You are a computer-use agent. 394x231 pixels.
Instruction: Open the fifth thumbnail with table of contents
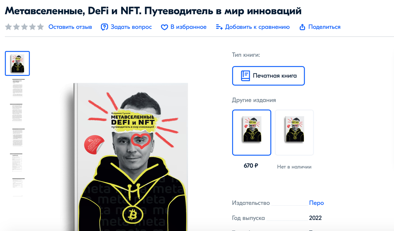coord(18,163)
